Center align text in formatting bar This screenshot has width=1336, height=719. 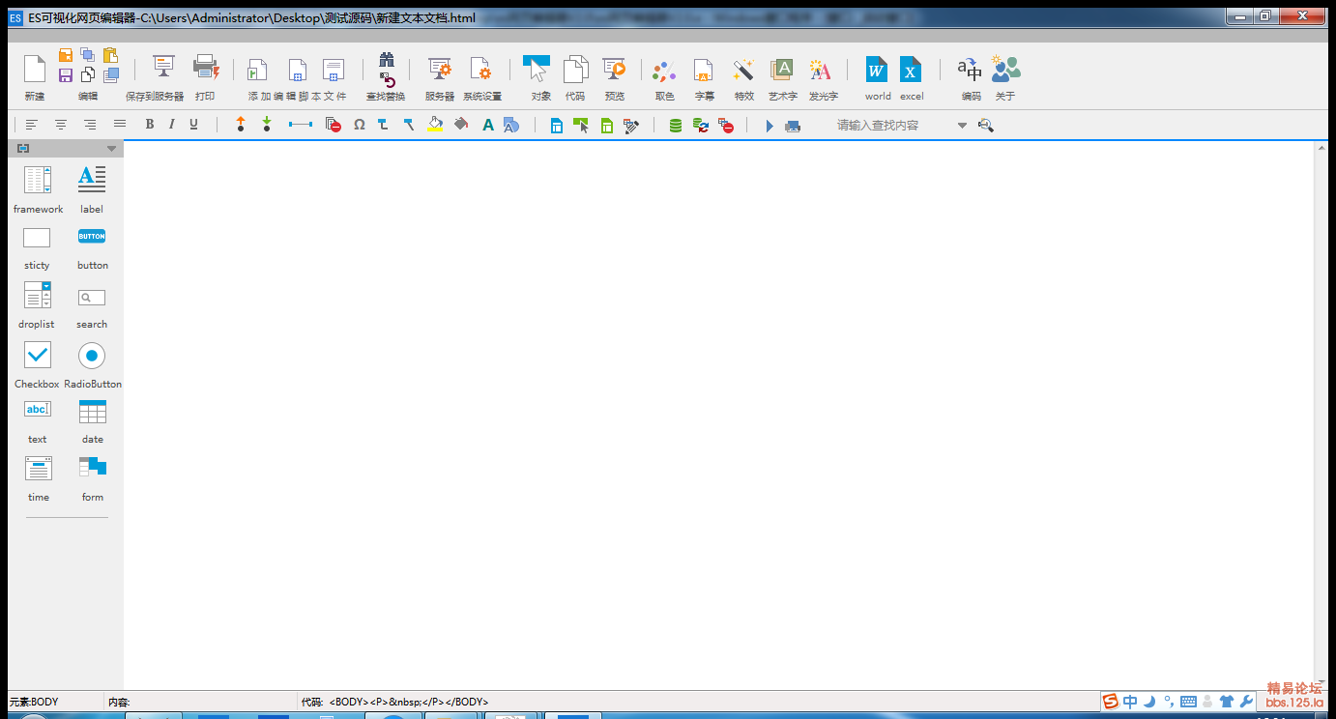(x=61, y=125)
